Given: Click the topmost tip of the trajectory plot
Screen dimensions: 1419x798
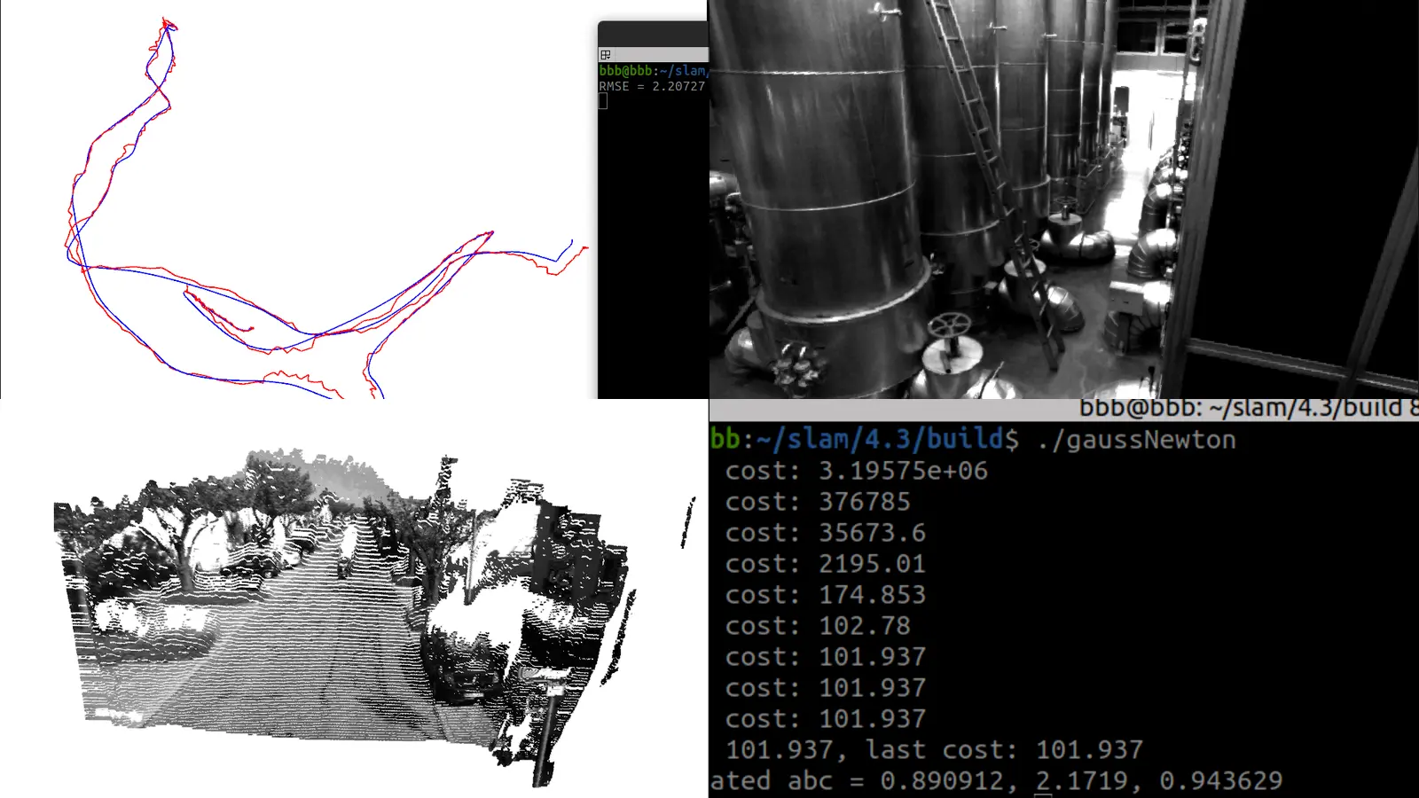Looking at the screenshot, I should (165, 20).
